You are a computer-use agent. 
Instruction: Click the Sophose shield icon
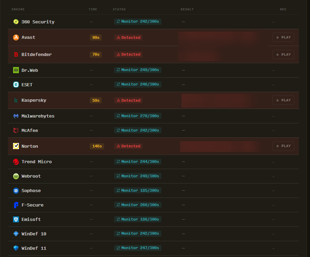click(16, 191)
